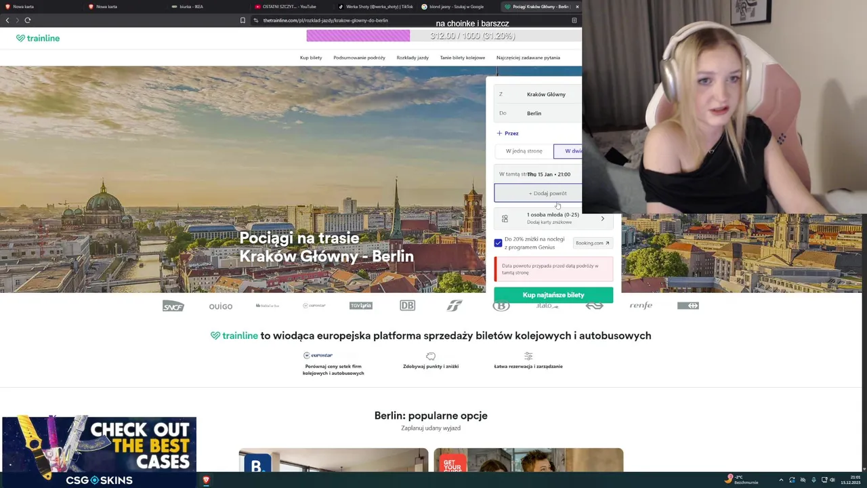Open the Booking.com external link
The height and width of the screenshot is (488, 867).
coord(593,243)
